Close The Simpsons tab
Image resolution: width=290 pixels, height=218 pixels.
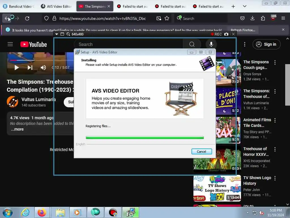pos(109,6)
